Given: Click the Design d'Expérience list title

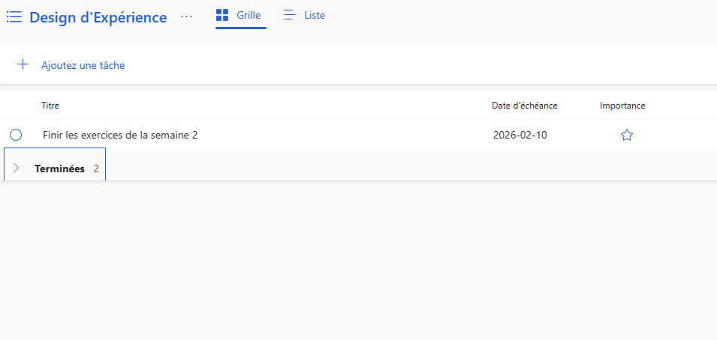Looking at the screenshot, I should pos(98,17).
